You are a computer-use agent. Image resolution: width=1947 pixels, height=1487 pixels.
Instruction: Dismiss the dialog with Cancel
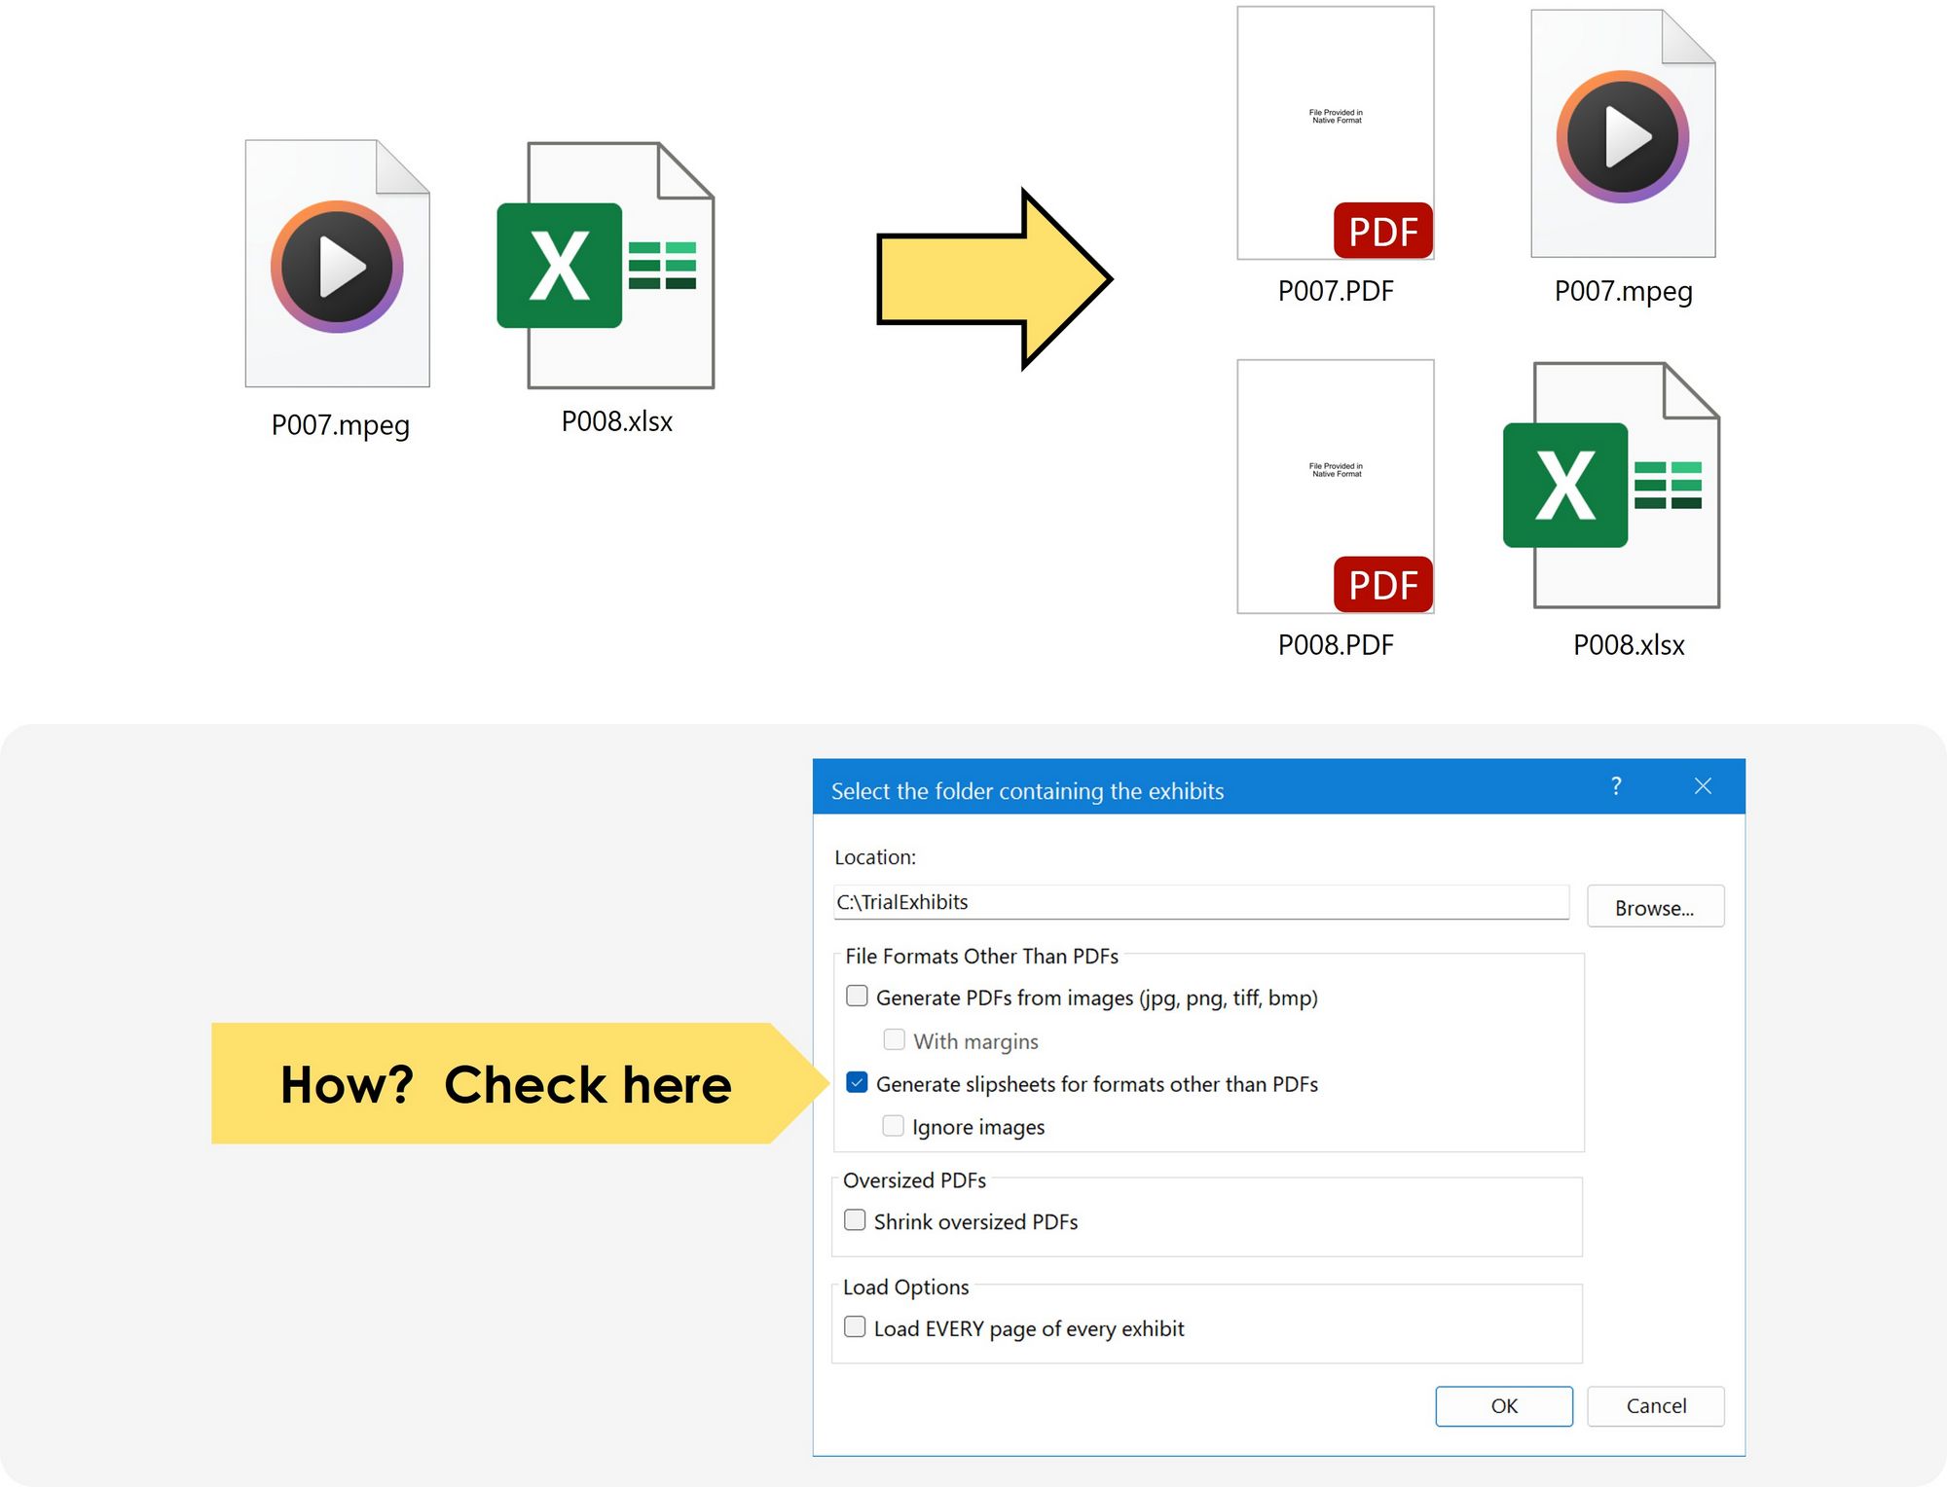[1655, 1405]
